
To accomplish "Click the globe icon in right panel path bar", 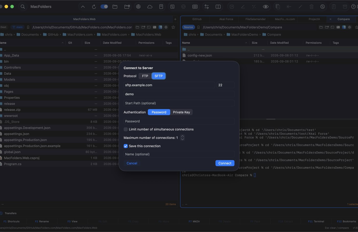I will (350, 27).
